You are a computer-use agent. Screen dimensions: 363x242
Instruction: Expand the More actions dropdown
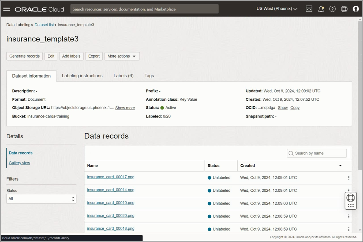[x=122, y=56]
